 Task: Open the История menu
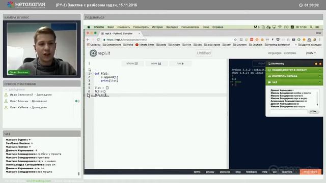[157, 27]
